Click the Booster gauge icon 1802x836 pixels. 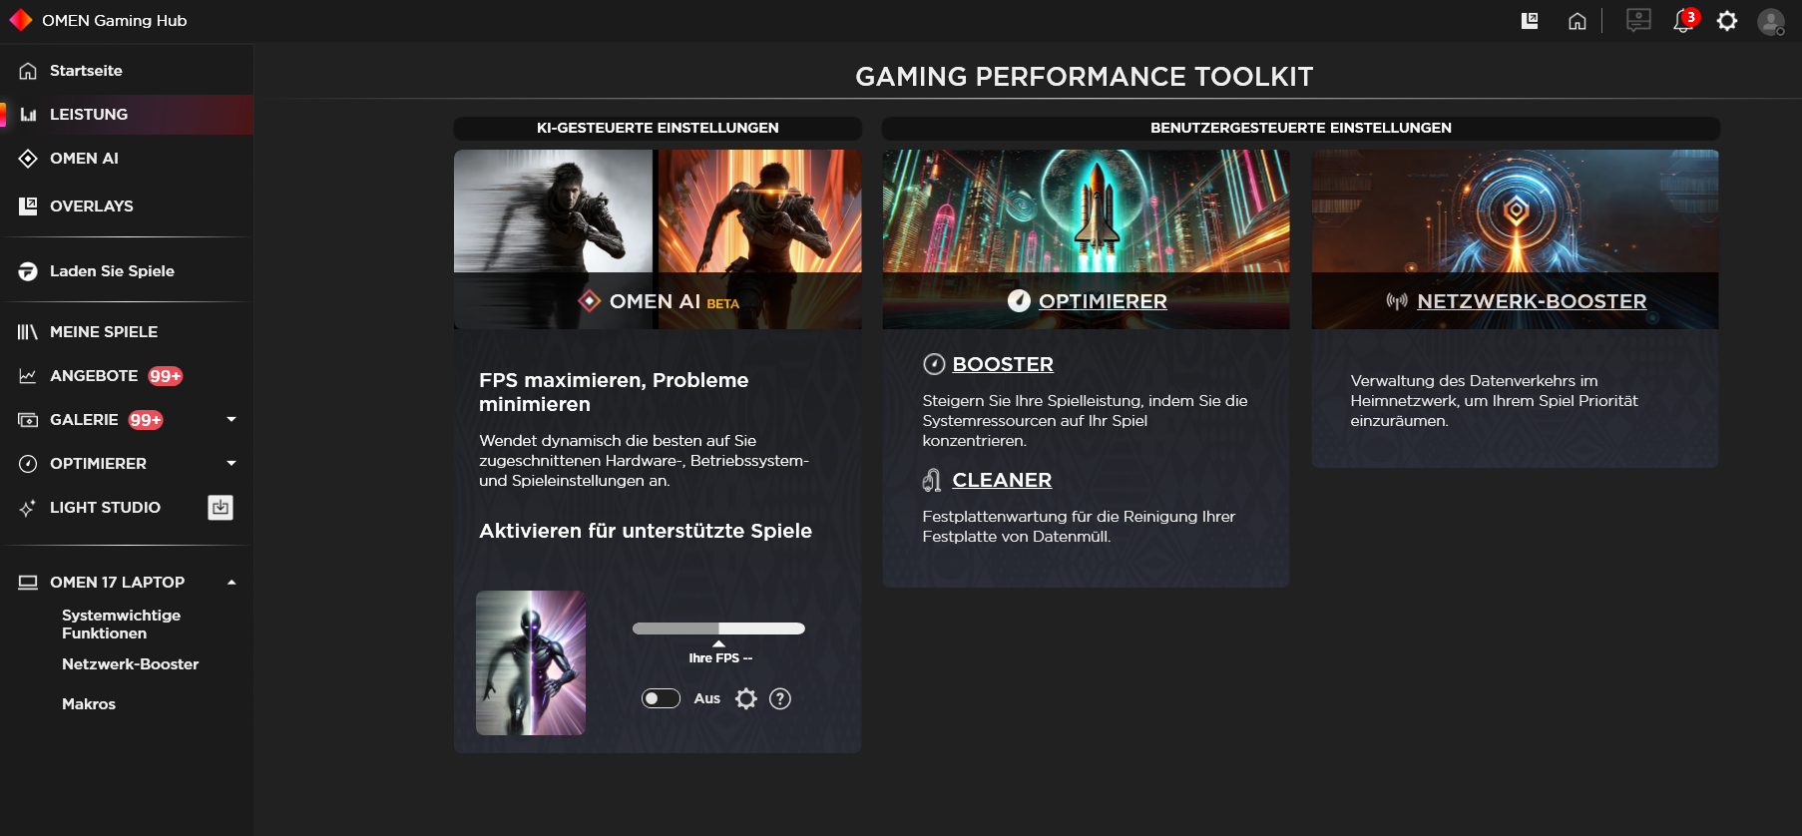coord(934,364)
